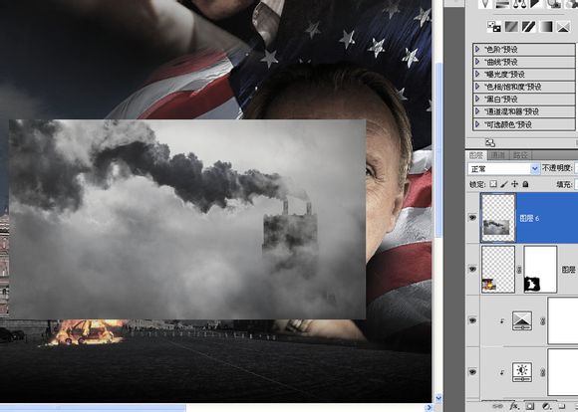Open the fx layer style menu

[514, 406]
